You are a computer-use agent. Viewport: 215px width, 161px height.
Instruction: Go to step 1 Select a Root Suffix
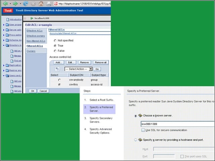coord(102,100)
